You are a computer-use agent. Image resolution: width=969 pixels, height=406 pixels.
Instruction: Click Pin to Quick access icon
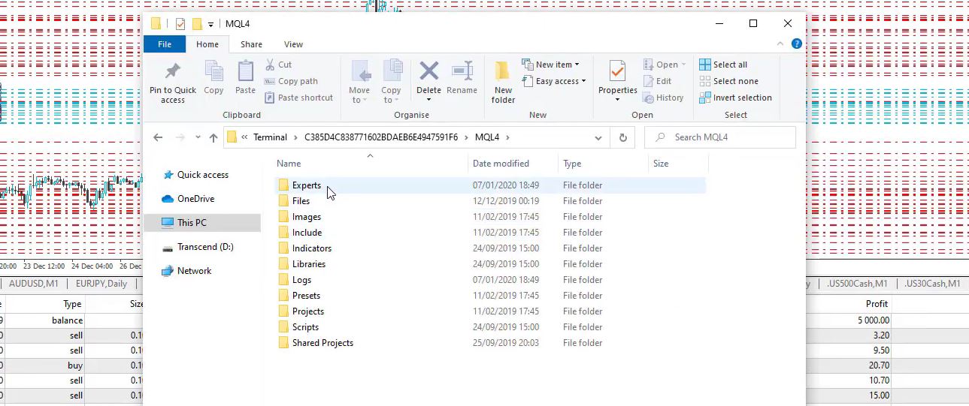pyautogui.click(x=172, y=72)
